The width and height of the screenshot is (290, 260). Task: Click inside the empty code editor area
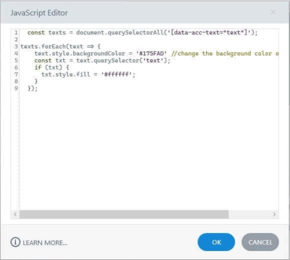click(149, 150)
